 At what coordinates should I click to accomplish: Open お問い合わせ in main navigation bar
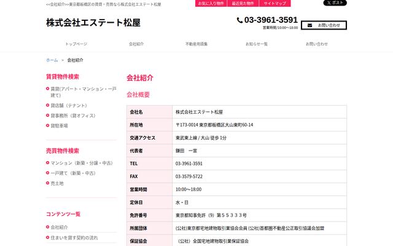(317, 44)
